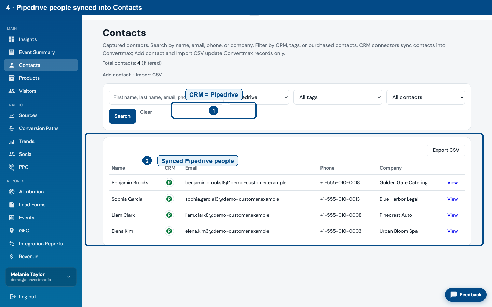Screen dimensions: 492x307
Task: Click the Sources chart icon
Action: 12,115
